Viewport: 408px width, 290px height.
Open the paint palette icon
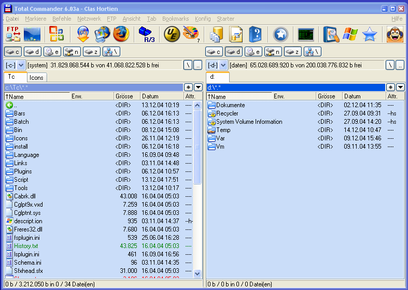coord(191,34)
